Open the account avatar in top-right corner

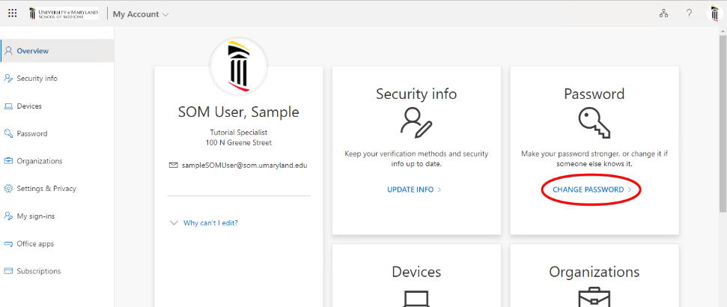[715, 13]
